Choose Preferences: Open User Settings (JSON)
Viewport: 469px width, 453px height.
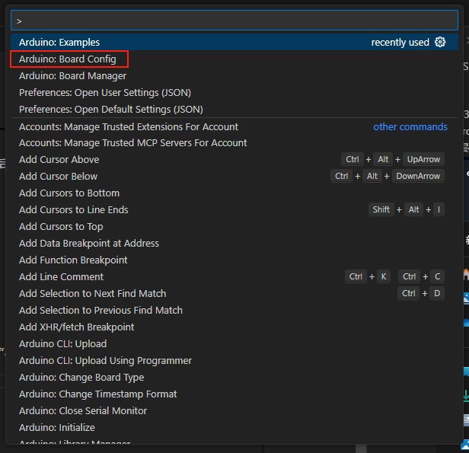pos(234,92)
